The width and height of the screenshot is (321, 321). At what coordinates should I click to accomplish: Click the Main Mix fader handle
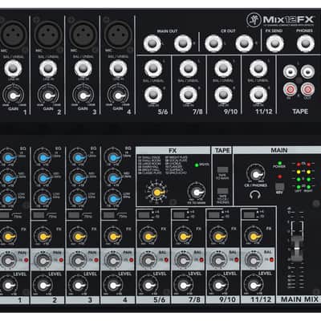point(296,248)
